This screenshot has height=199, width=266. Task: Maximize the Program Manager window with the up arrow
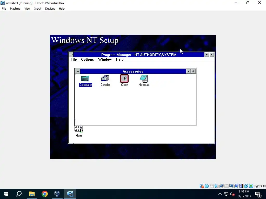pyautogui.click(x=211, y=55)
